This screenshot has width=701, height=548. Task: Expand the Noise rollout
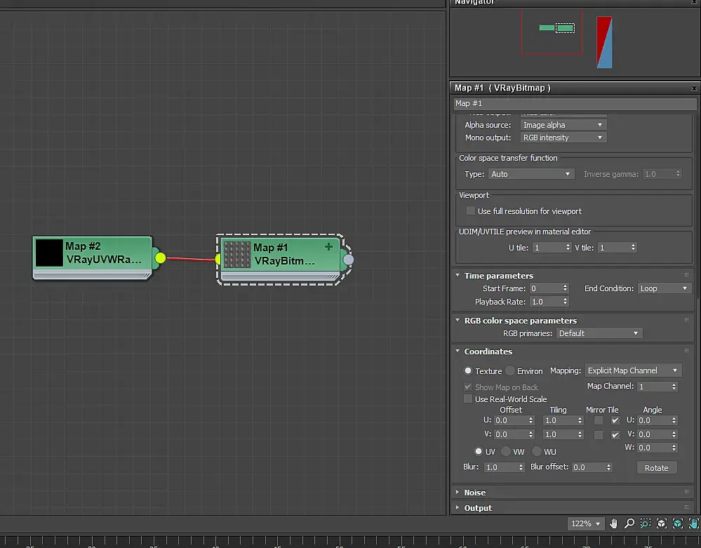tap(475, 492)
